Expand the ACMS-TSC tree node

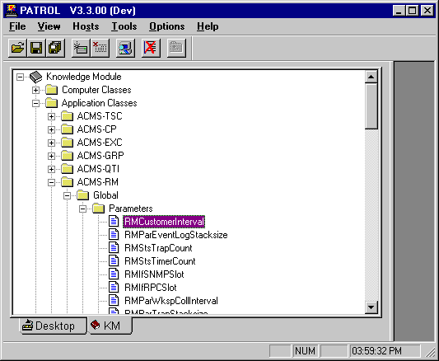(x=51, y=116)
